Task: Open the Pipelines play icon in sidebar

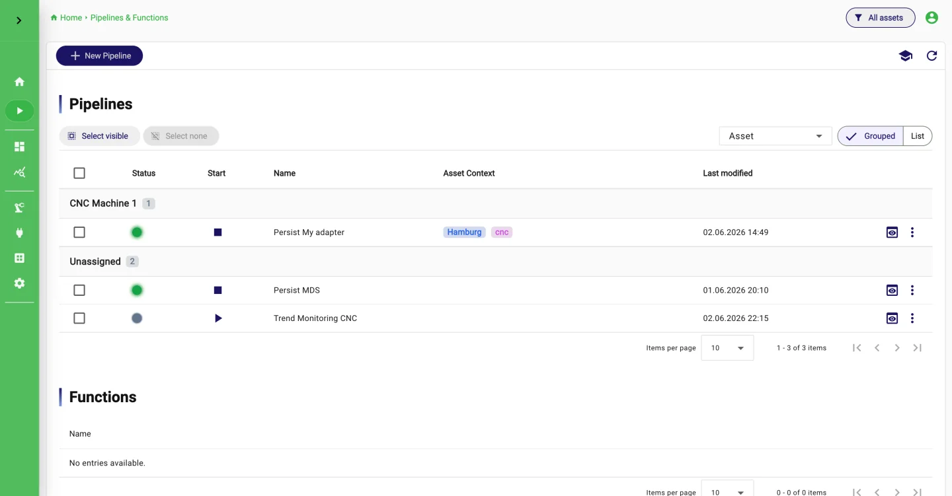Action: (19, 111)
